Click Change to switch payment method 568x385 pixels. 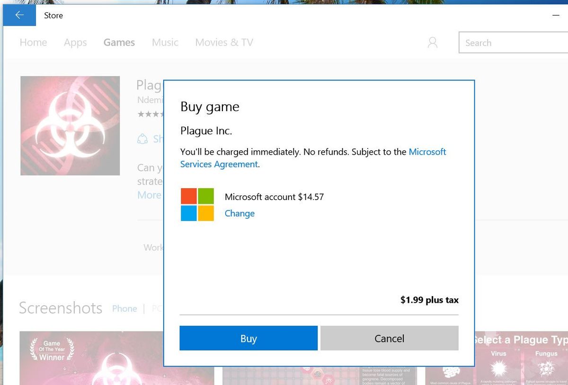coord(240,213)
